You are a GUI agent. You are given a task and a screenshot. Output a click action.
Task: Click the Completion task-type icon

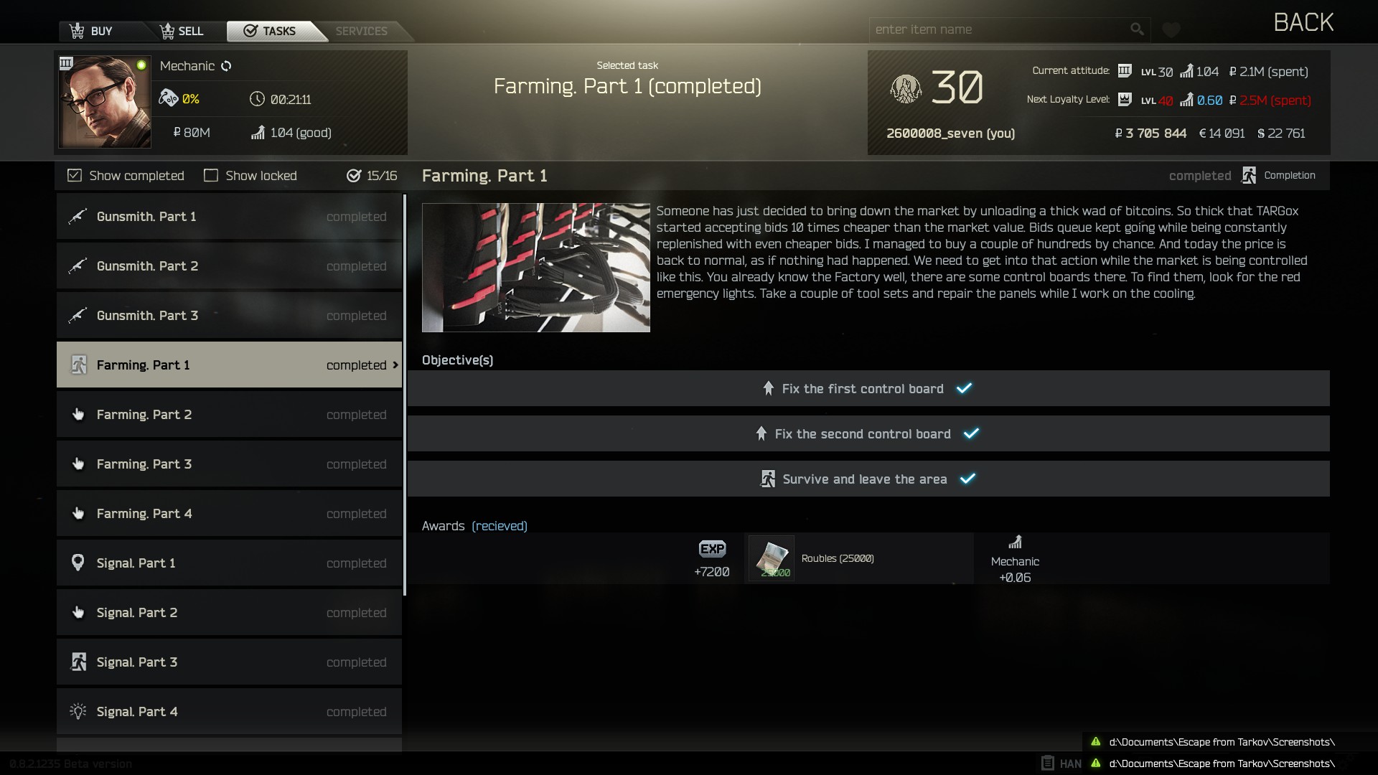click(1249, 176)
